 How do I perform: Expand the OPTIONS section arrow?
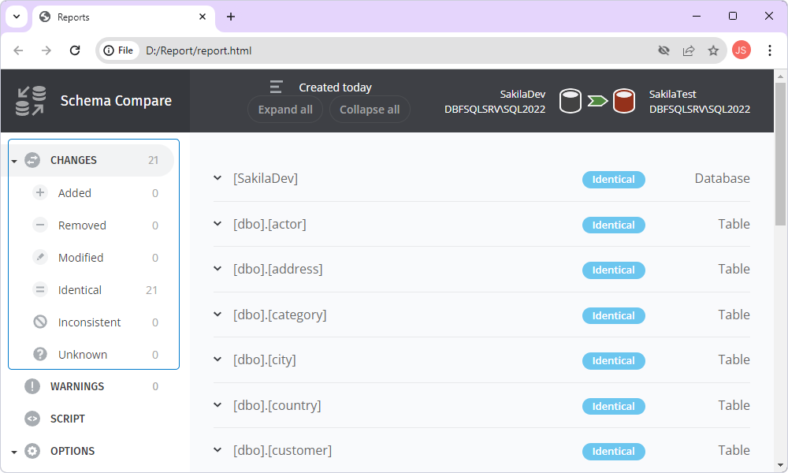(14, 452)
